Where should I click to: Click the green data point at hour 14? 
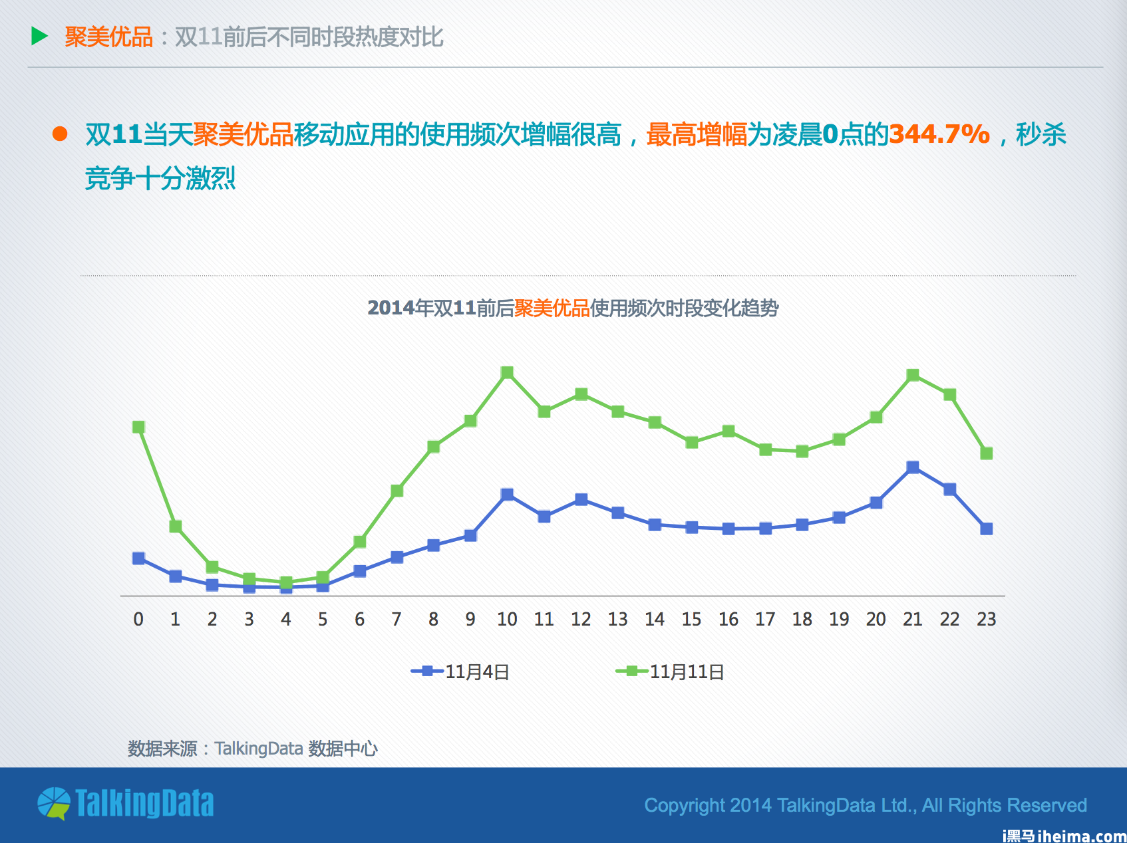655,422
